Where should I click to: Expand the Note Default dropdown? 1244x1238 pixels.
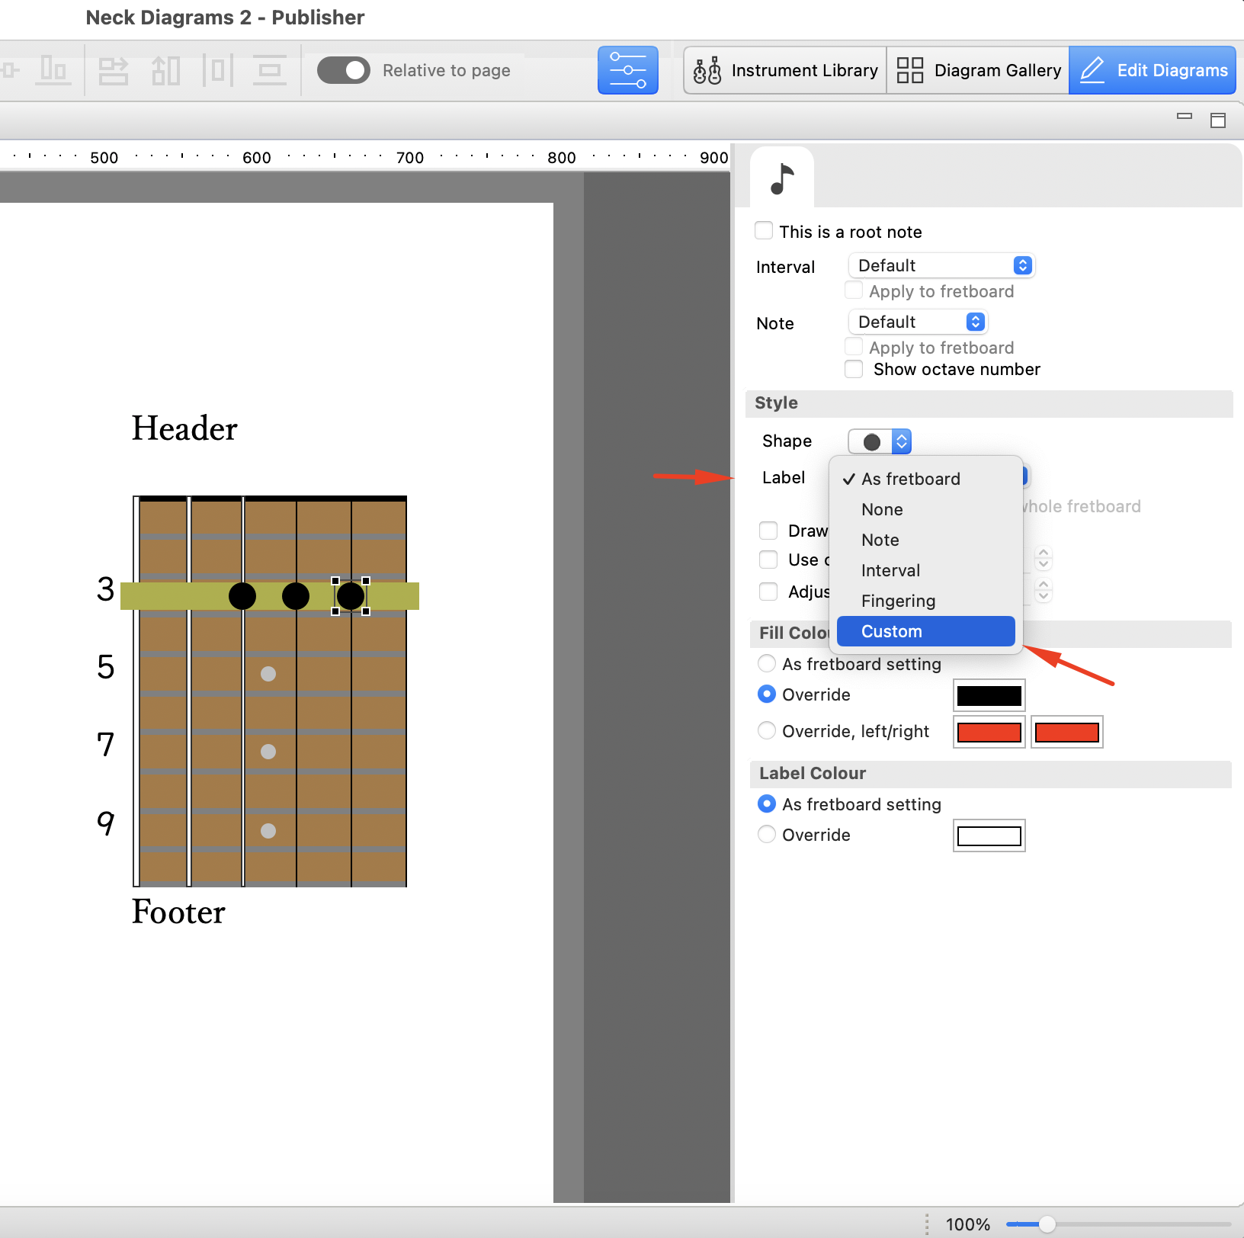point(918,322)
